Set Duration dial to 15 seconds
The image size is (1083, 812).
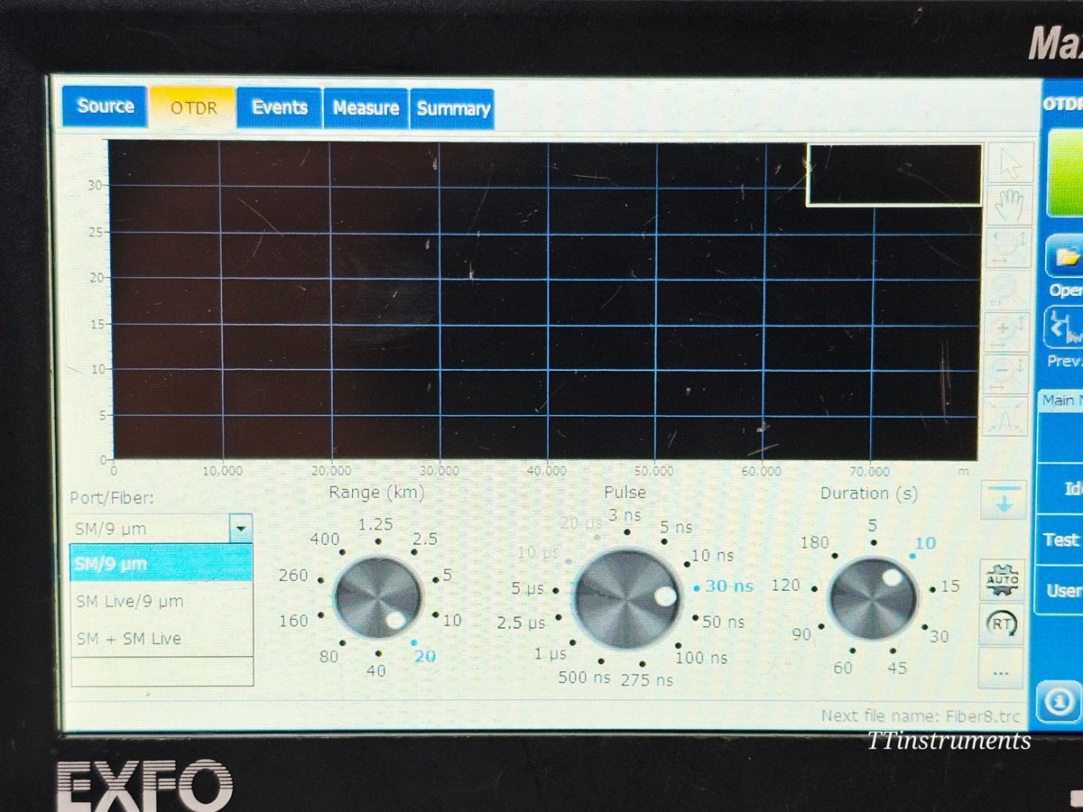pos(950,586)
